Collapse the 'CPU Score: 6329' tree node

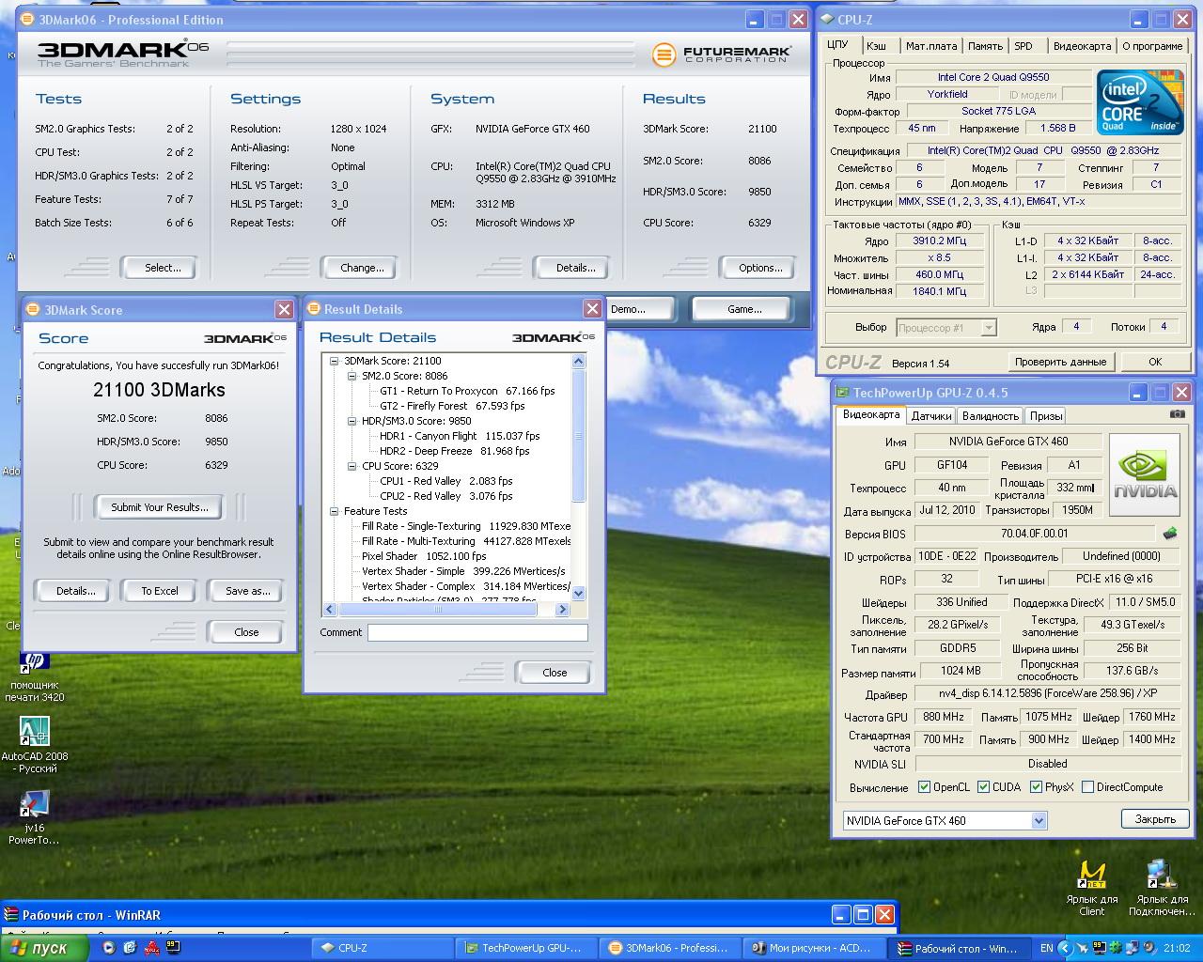coord(352,466)
